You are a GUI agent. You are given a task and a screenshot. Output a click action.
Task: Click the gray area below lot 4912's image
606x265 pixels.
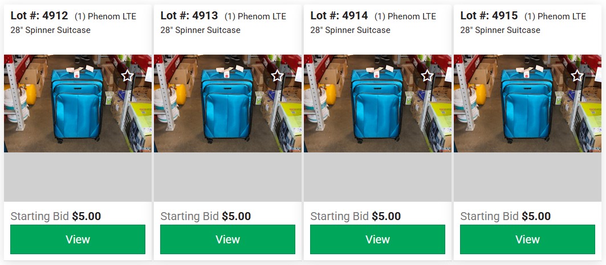pos(78,177)
